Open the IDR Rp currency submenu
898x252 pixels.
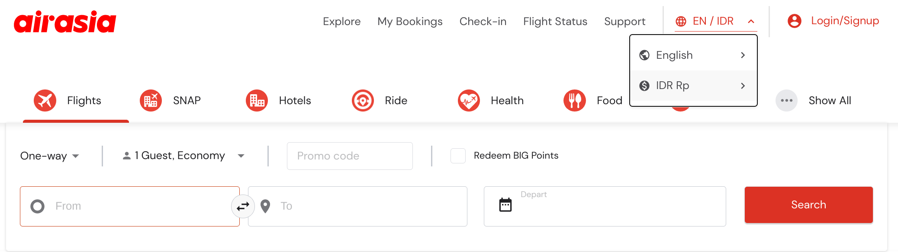(x=693, y=86)
